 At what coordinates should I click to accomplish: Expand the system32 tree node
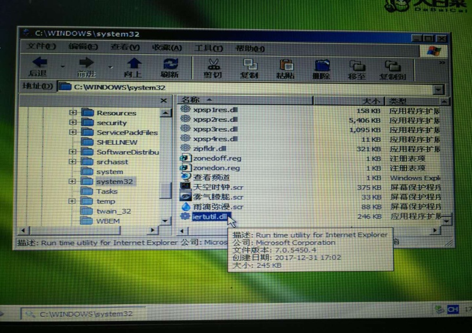click(72, 181)
